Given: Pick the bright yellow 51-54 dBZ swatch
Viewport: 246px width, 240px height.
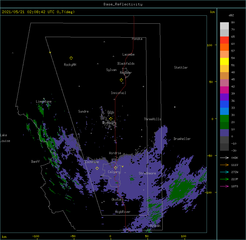Looking at the screenshot, I should 224,61.
